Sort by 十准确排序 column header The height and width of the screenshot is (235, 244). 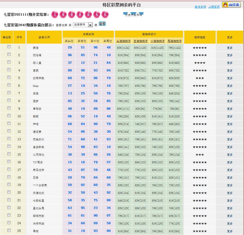point(158,41)
